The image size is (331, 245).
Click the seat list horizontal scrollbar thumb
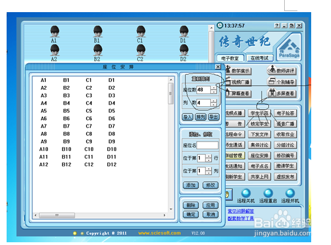[x=57, y=215]
